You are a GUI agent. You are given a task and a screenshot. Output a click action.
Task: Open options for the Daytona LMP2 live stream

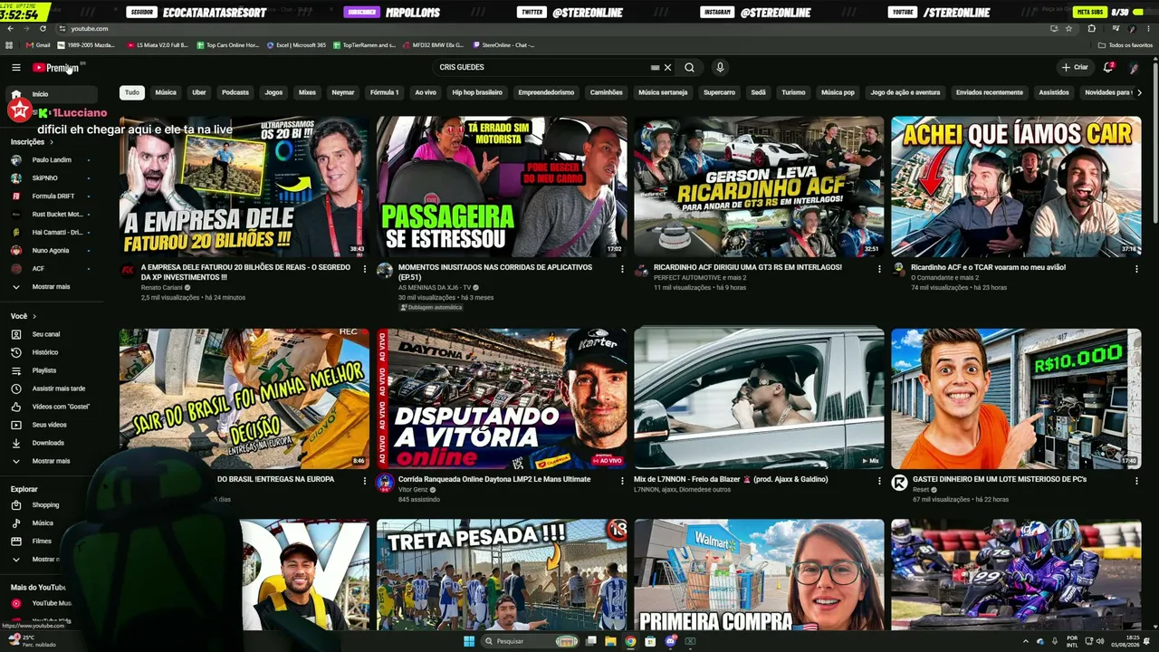point(622,481)
